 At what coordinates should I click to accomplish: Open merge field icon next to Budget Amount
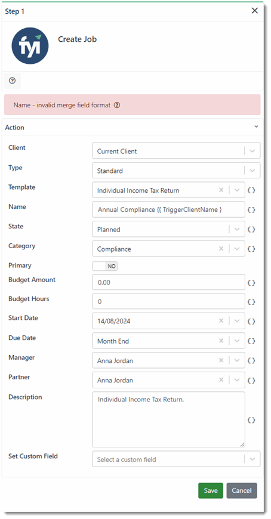251,283
